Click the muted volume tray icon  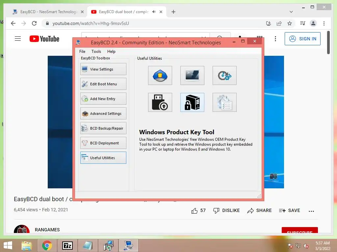[x=306, y=246]
